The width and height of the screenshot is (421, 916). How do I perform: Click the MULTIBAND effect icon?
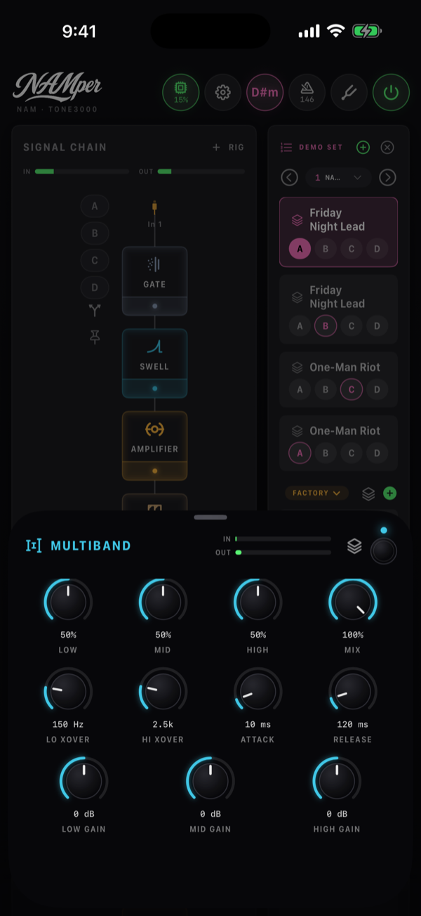34,546
